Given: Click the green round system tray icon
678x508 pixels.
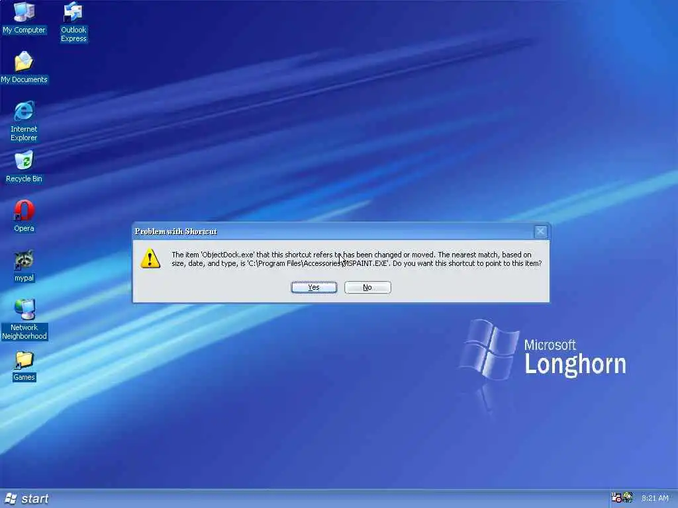Looking at the screenshot, I should click(628, 497).
